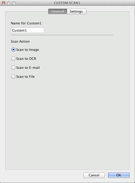Click the 'Scan to E-mail' label text
Image resolution: width=135 pixels, height=183 pixels.
pos(28,68)
